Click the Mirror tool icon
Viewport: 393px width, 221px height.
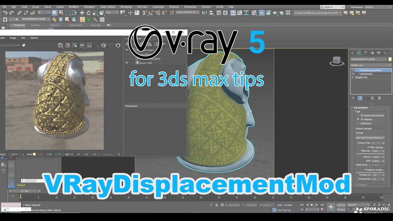(x=204, y=13)
